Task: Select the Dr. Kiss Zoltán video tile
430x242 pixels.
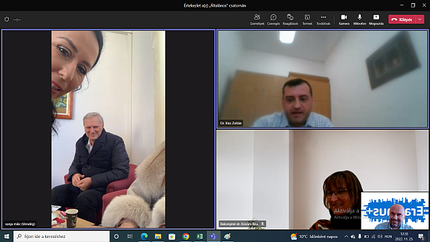Action: (322, 79)
